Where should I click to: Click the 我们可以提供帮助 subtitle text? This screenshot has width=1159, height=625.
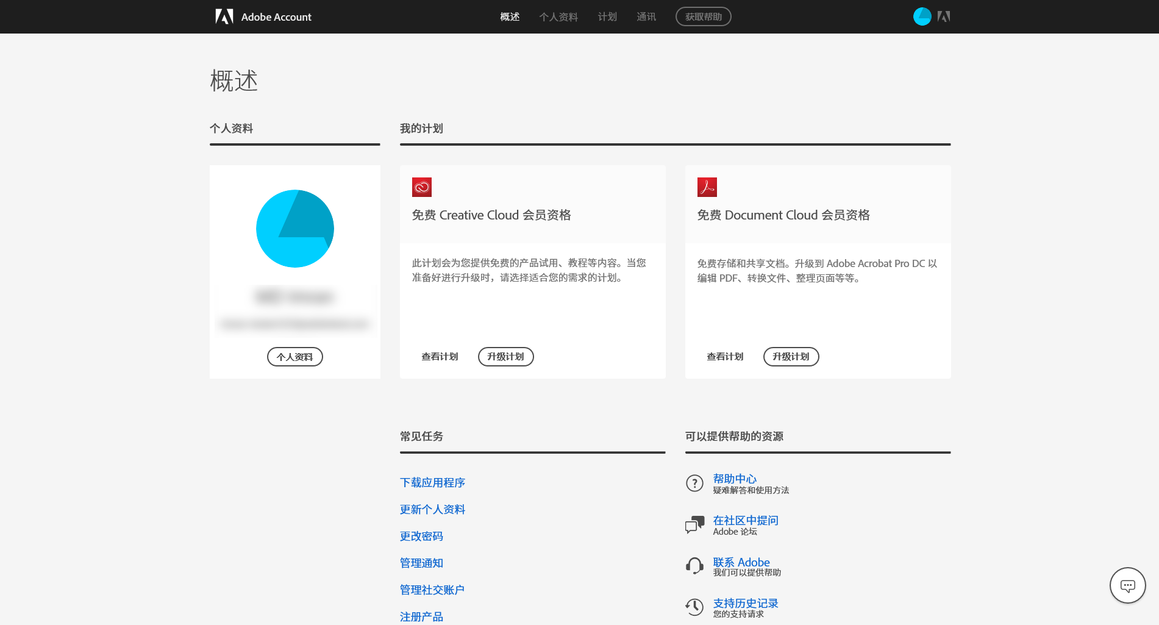pyautogui.click(x=747, y=573)
